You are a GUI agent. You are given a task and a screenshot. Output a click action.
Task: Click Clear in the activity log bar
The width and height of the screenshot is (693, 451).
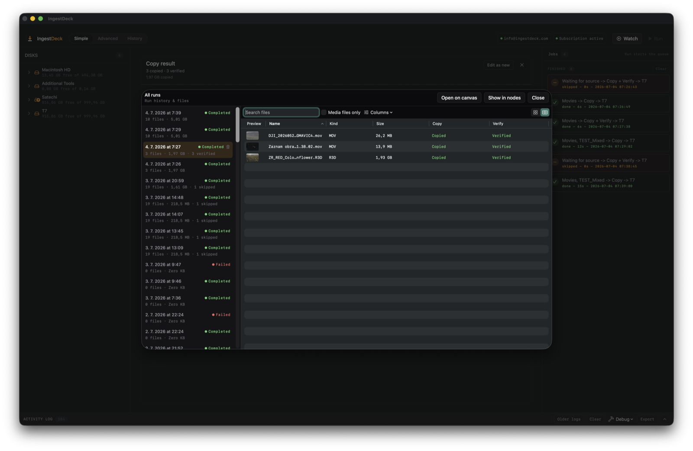[595, 419]
